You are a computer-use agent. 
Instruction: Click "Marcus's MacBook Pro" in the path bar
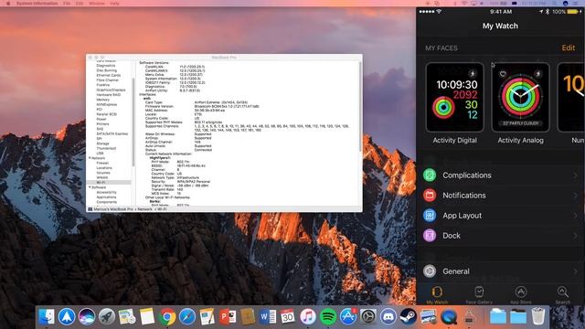[x=113, y=209]
